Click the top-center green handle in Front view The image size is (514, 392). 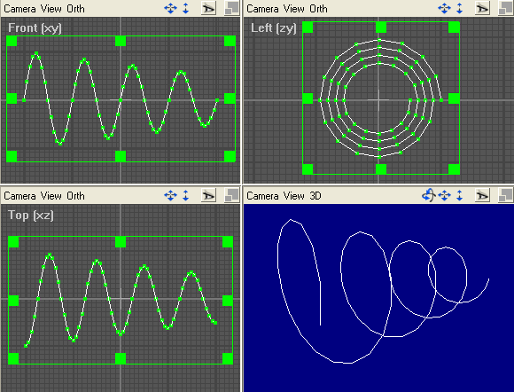pyautogui.click(x=121, y=41)
